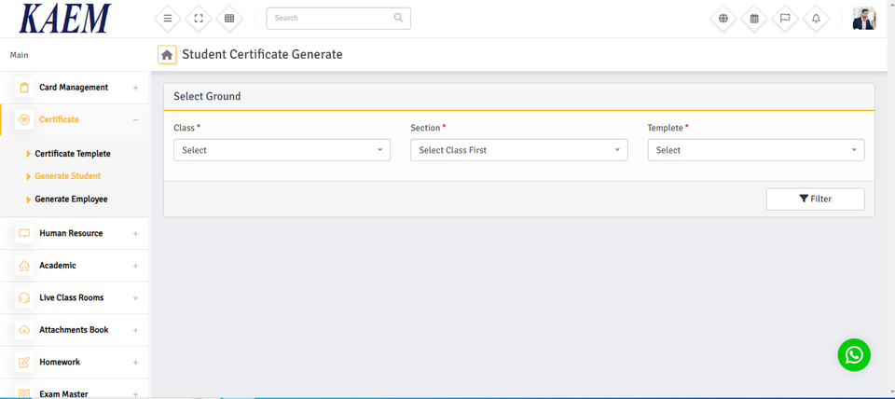Open Live Class Rooms menu label
The width and height of the screenshot is (895, 399).
pyautogui.click(x=72, y=297)
